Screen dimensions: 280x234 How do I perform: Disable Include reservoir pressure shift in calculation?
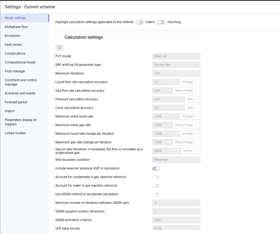[x=156, y=169]
